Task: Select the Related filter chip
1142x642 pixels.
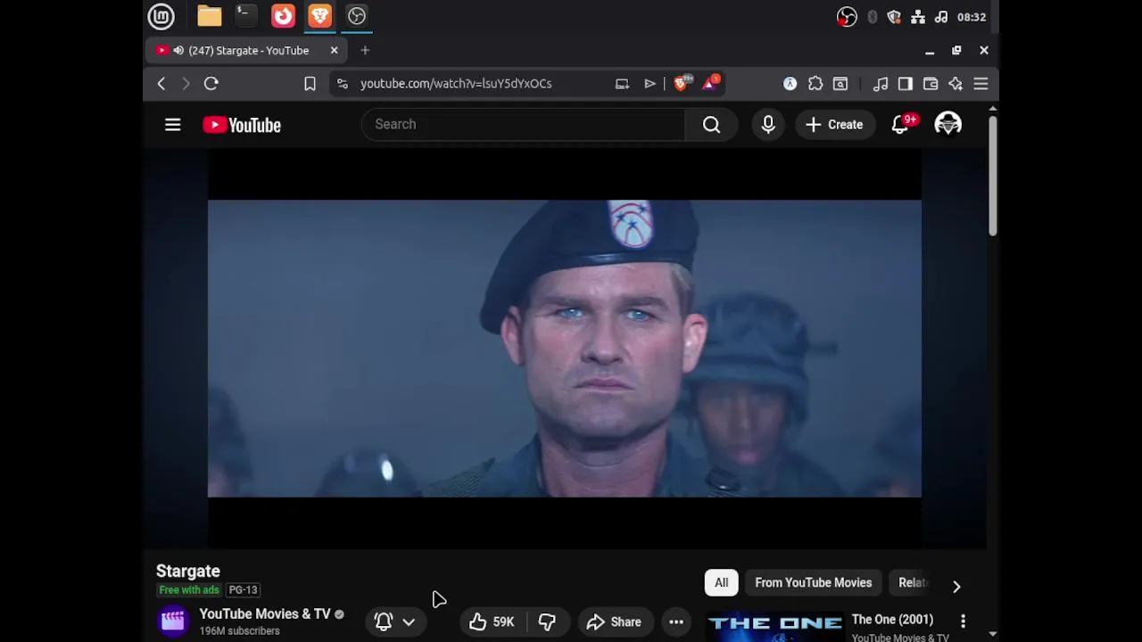Action: 913,582
